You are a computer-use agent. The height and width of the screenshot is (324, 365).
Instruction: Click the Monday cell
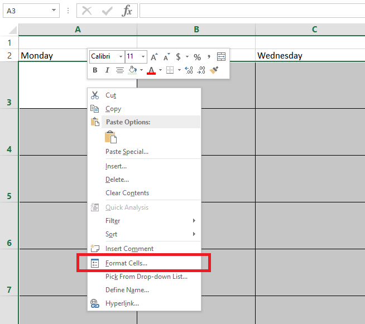(x=53, y=55)
